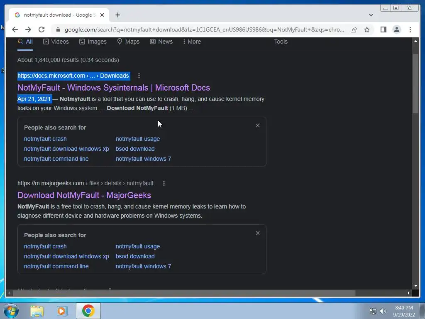This screenshot has width=425, height=319.
Task: Search notmyfault windows 7 in second box
Action: pyautogui.click(x=143, y=267)
